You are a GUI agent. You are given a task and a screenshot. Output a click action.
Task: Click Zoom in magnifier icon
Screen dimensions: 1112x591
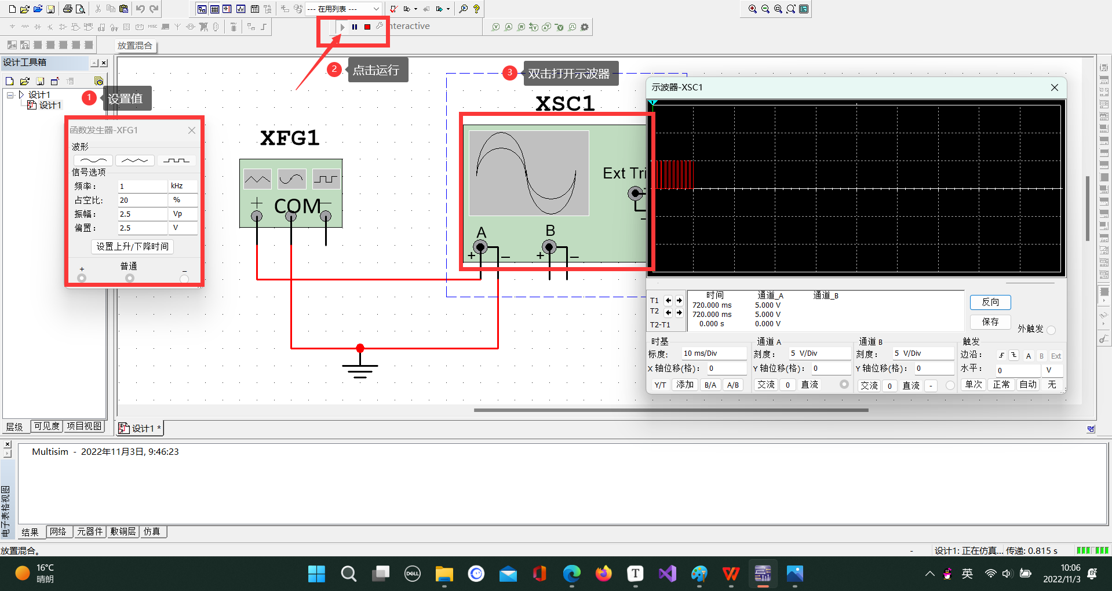pos(752,9)
